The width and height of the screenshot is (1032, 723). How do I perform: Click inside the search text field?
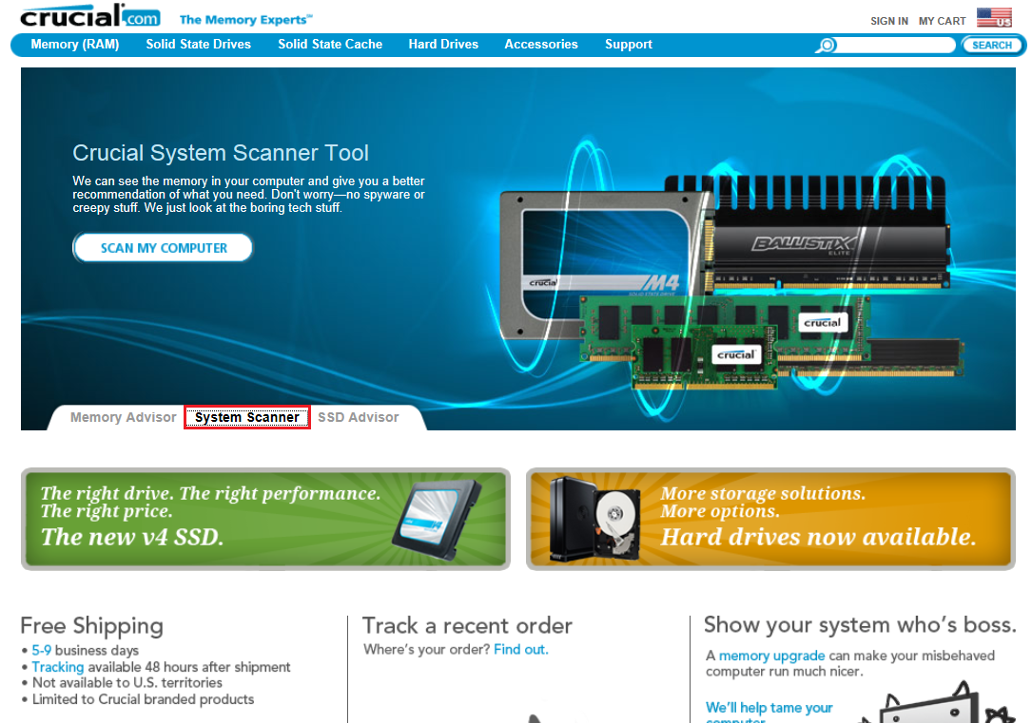pyautogui.click(x=896, y=45)
